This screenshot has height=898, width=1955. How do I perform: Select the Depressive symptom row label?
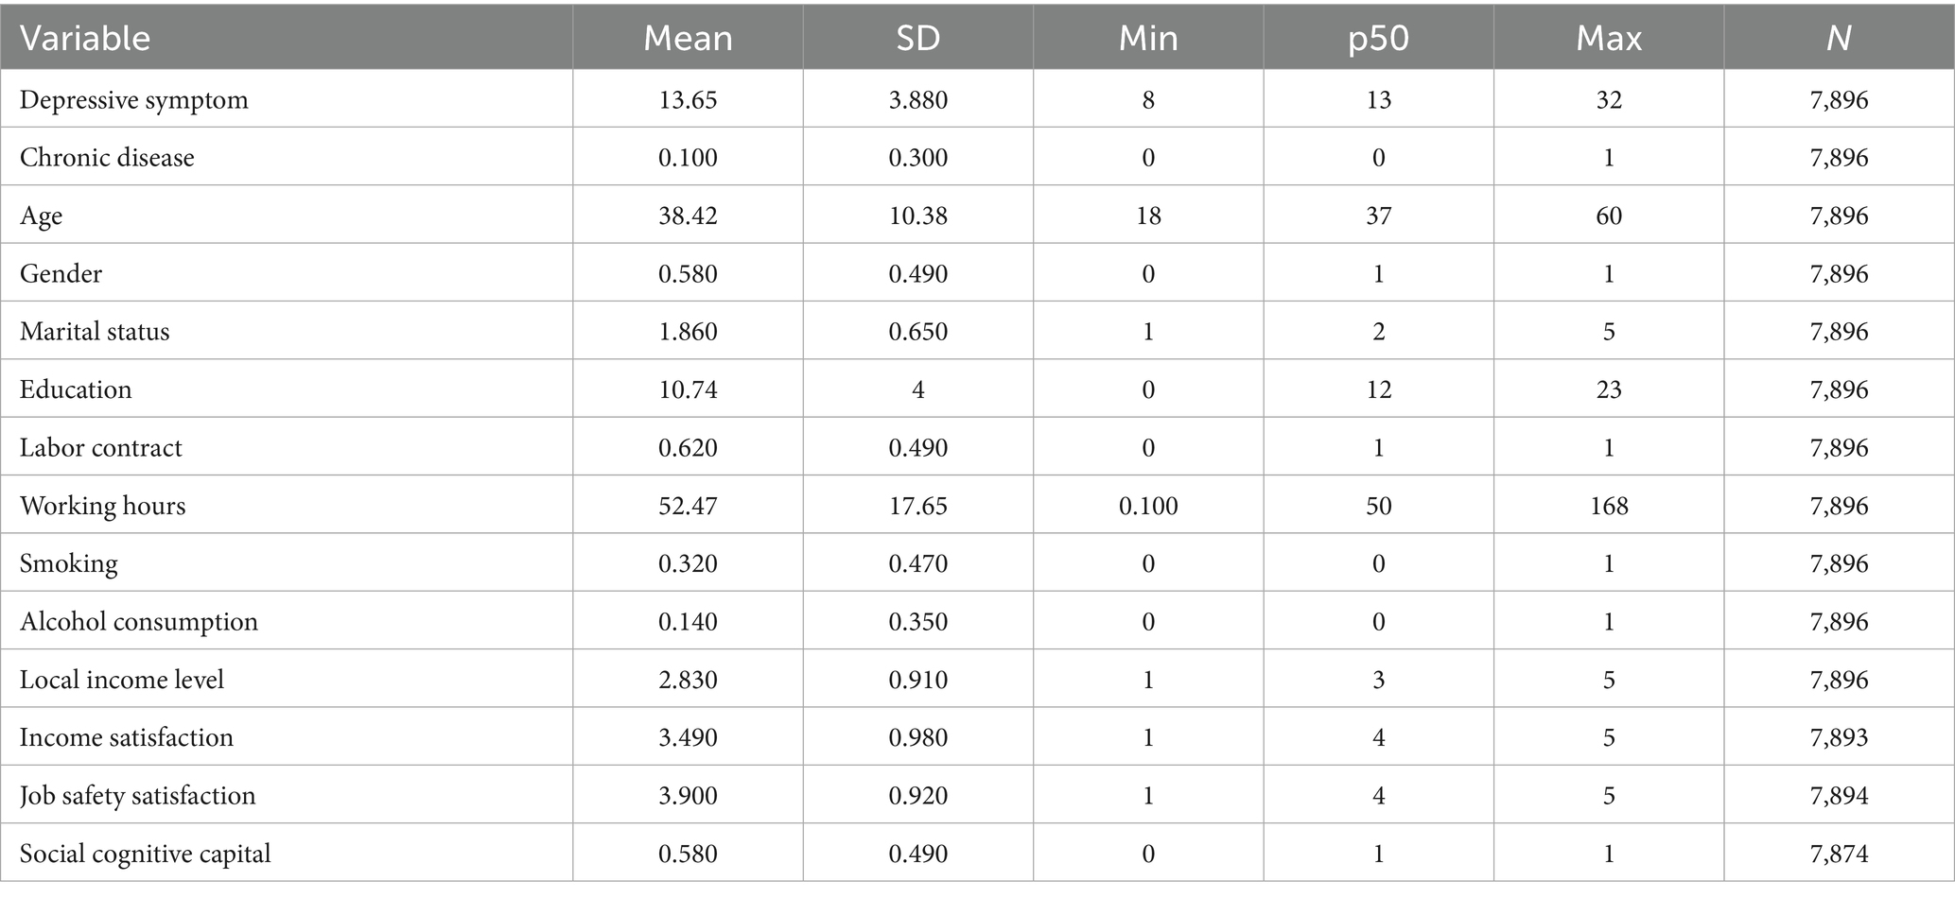click(x=134, y=100)
